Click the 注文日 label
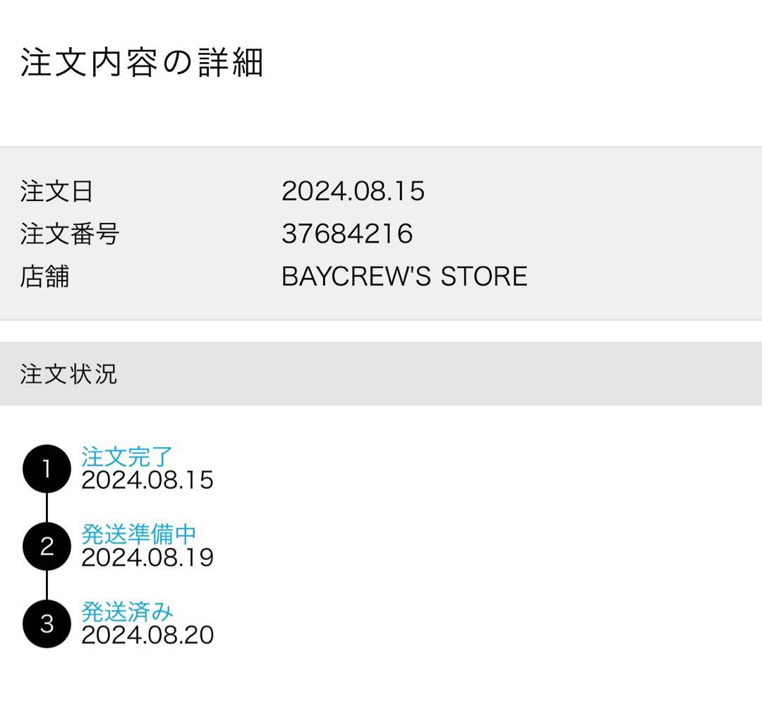 (56, 191)
